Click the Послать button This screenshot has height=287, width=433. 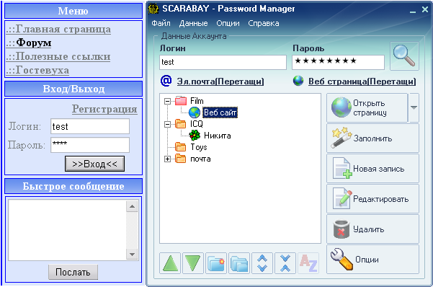tap(73, 272)
